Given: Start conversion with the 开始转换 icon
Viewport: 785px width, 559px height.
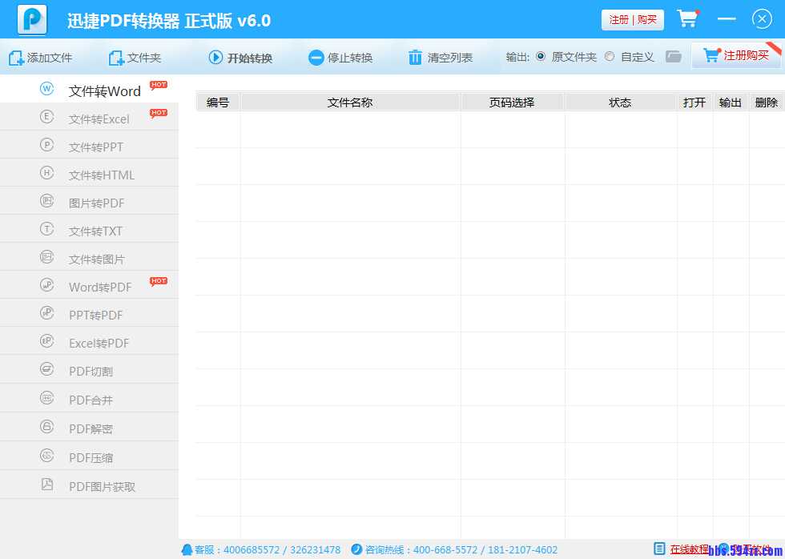Looking at the screenshot, I should tap(215, 56).
